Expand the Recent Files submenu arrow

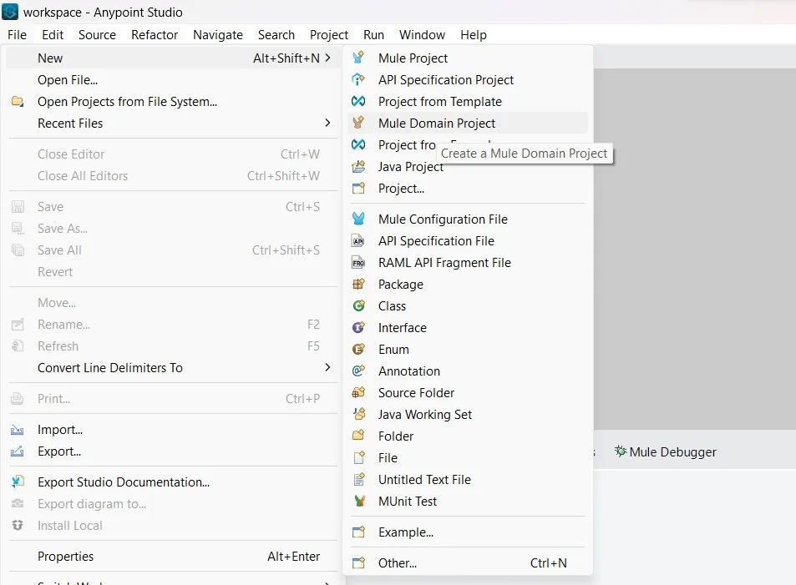(x=327, y=123)
